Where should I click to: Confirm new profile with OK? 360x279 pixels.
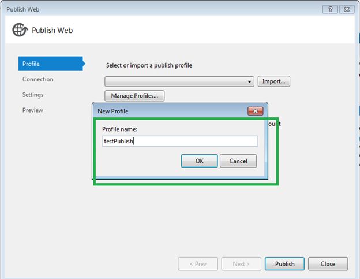click(199, 161)
